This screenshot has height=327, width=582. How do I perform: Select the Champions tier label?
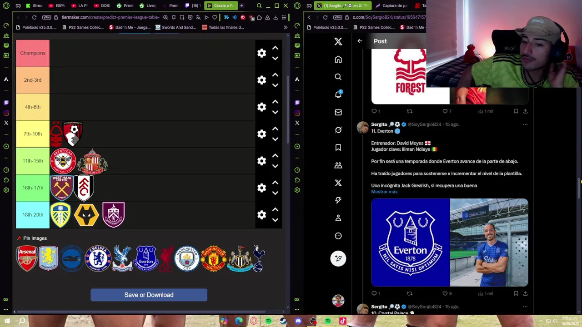(33, 53)
